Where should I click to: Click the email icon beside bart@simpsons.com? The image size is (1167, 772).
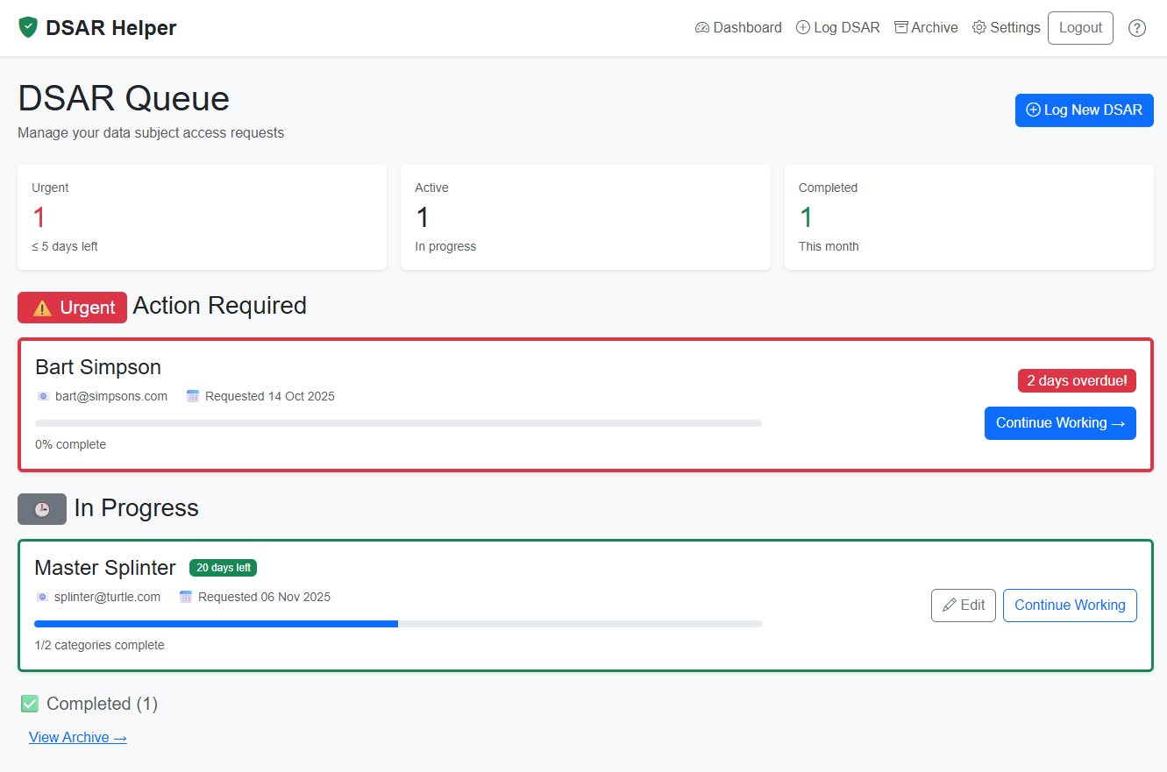(43, 396)
